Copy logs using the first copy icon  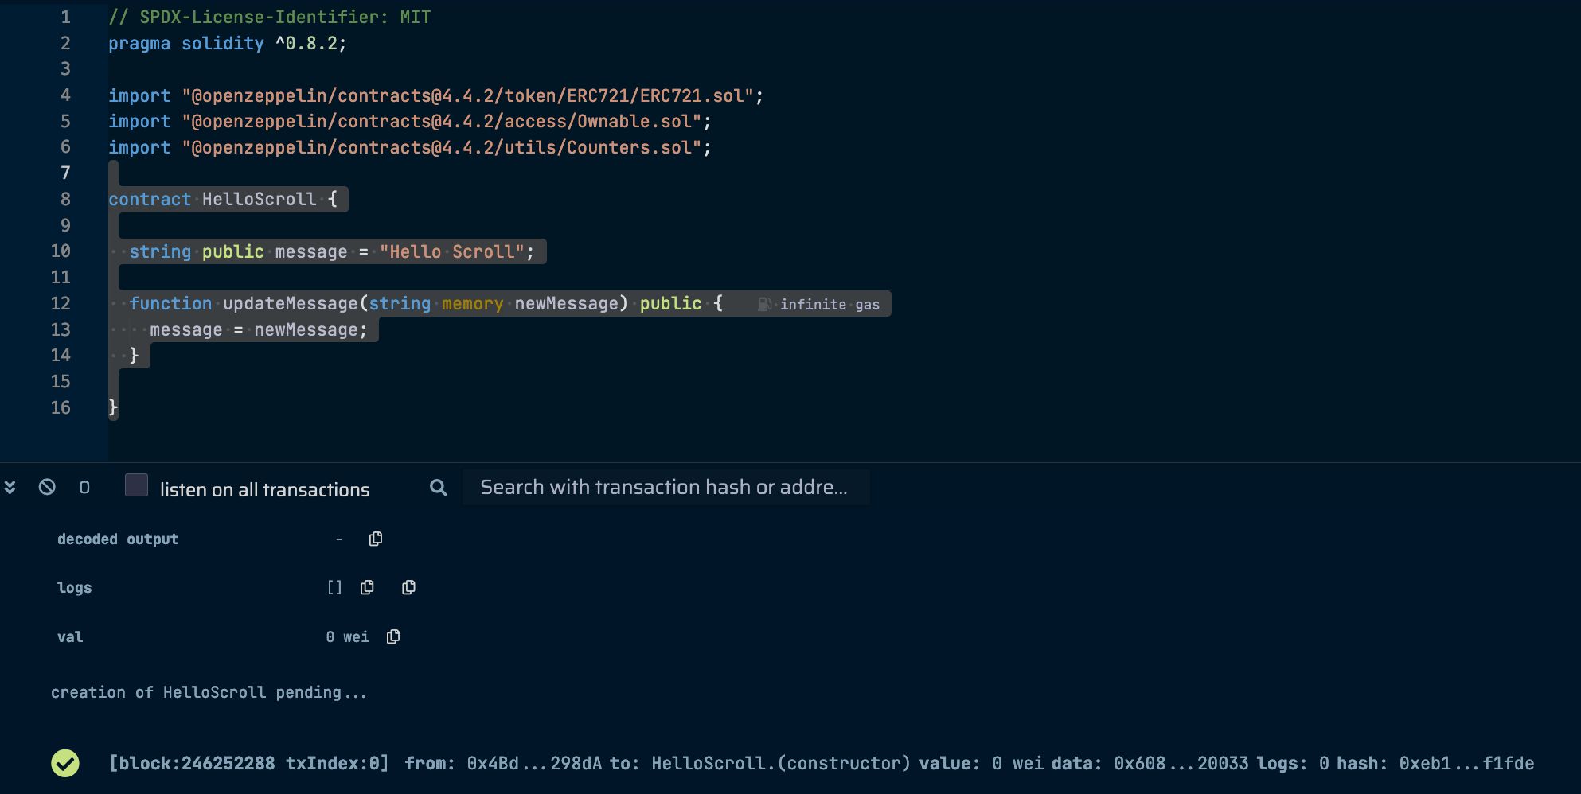(x=367, y=588)
